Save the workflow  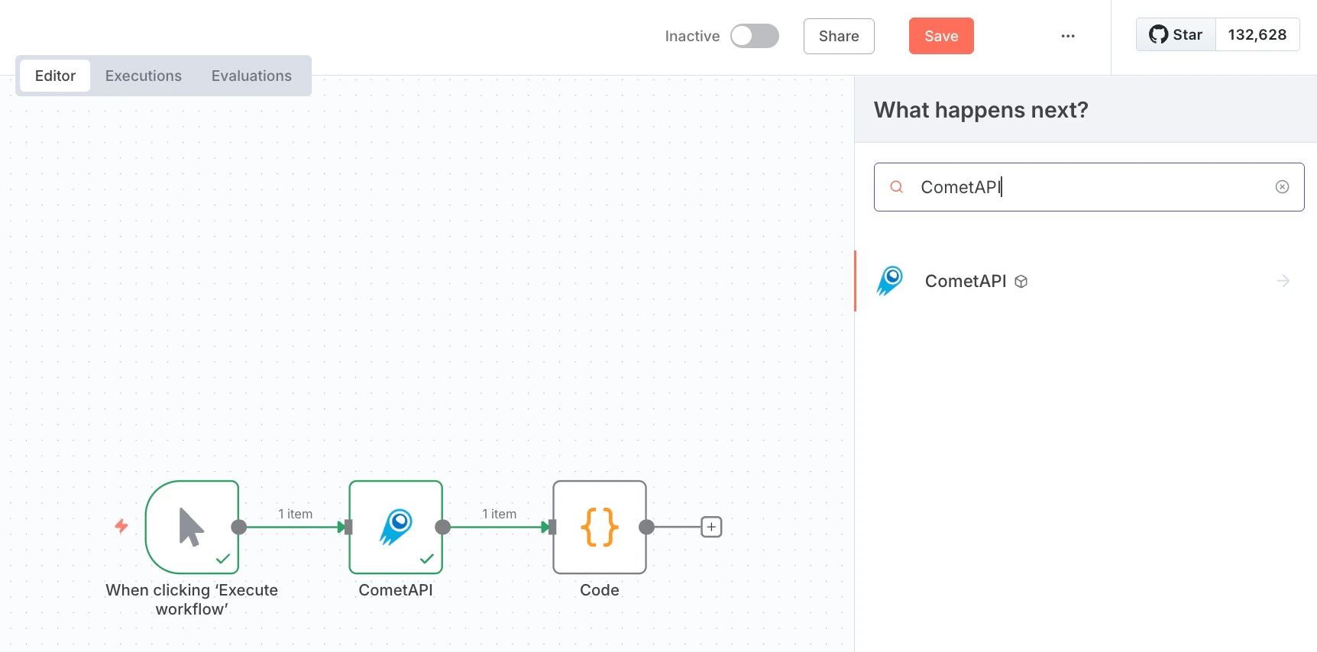pos(941,36)
